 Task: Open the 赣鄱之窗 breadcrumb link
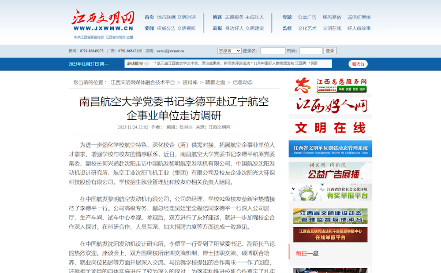215,82
